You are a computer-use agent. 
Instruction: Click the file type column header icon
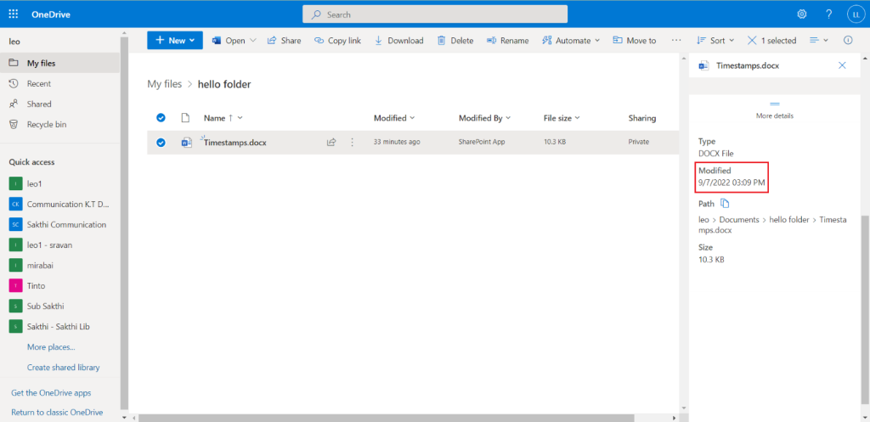click(186, 117)
